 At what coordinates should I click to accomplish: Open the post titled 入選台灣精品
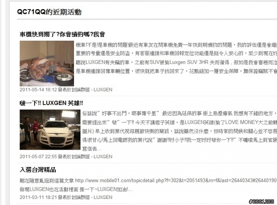[38, 169]
